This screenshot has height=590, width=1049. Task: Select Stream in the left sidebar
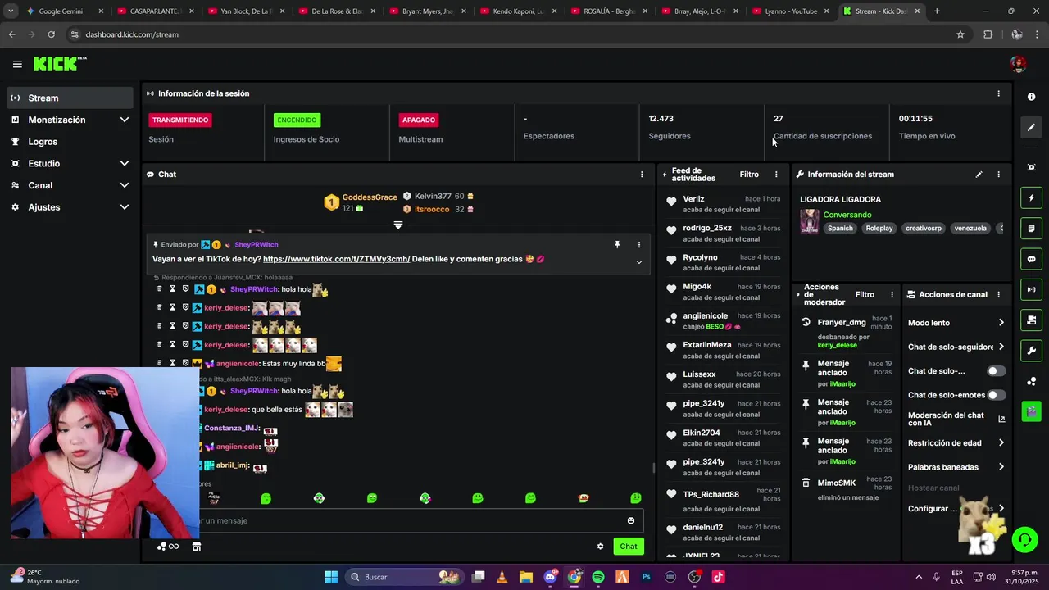tap(70, 98)
